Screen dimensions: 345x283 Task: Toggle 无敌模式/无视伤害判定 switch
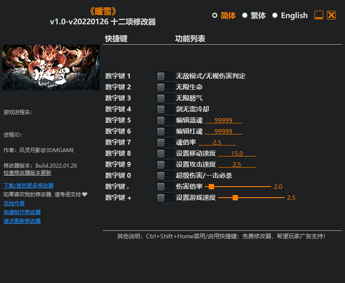(165, 76)
